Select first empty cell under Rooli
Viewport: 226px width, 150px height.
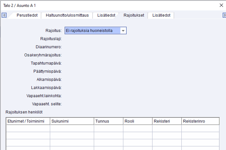(138, 128)
